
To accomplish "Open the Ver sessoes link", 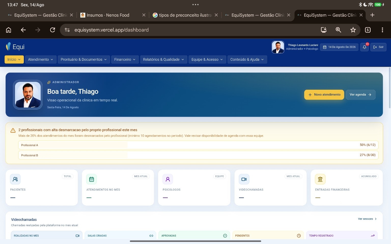I will pos(367,219).
